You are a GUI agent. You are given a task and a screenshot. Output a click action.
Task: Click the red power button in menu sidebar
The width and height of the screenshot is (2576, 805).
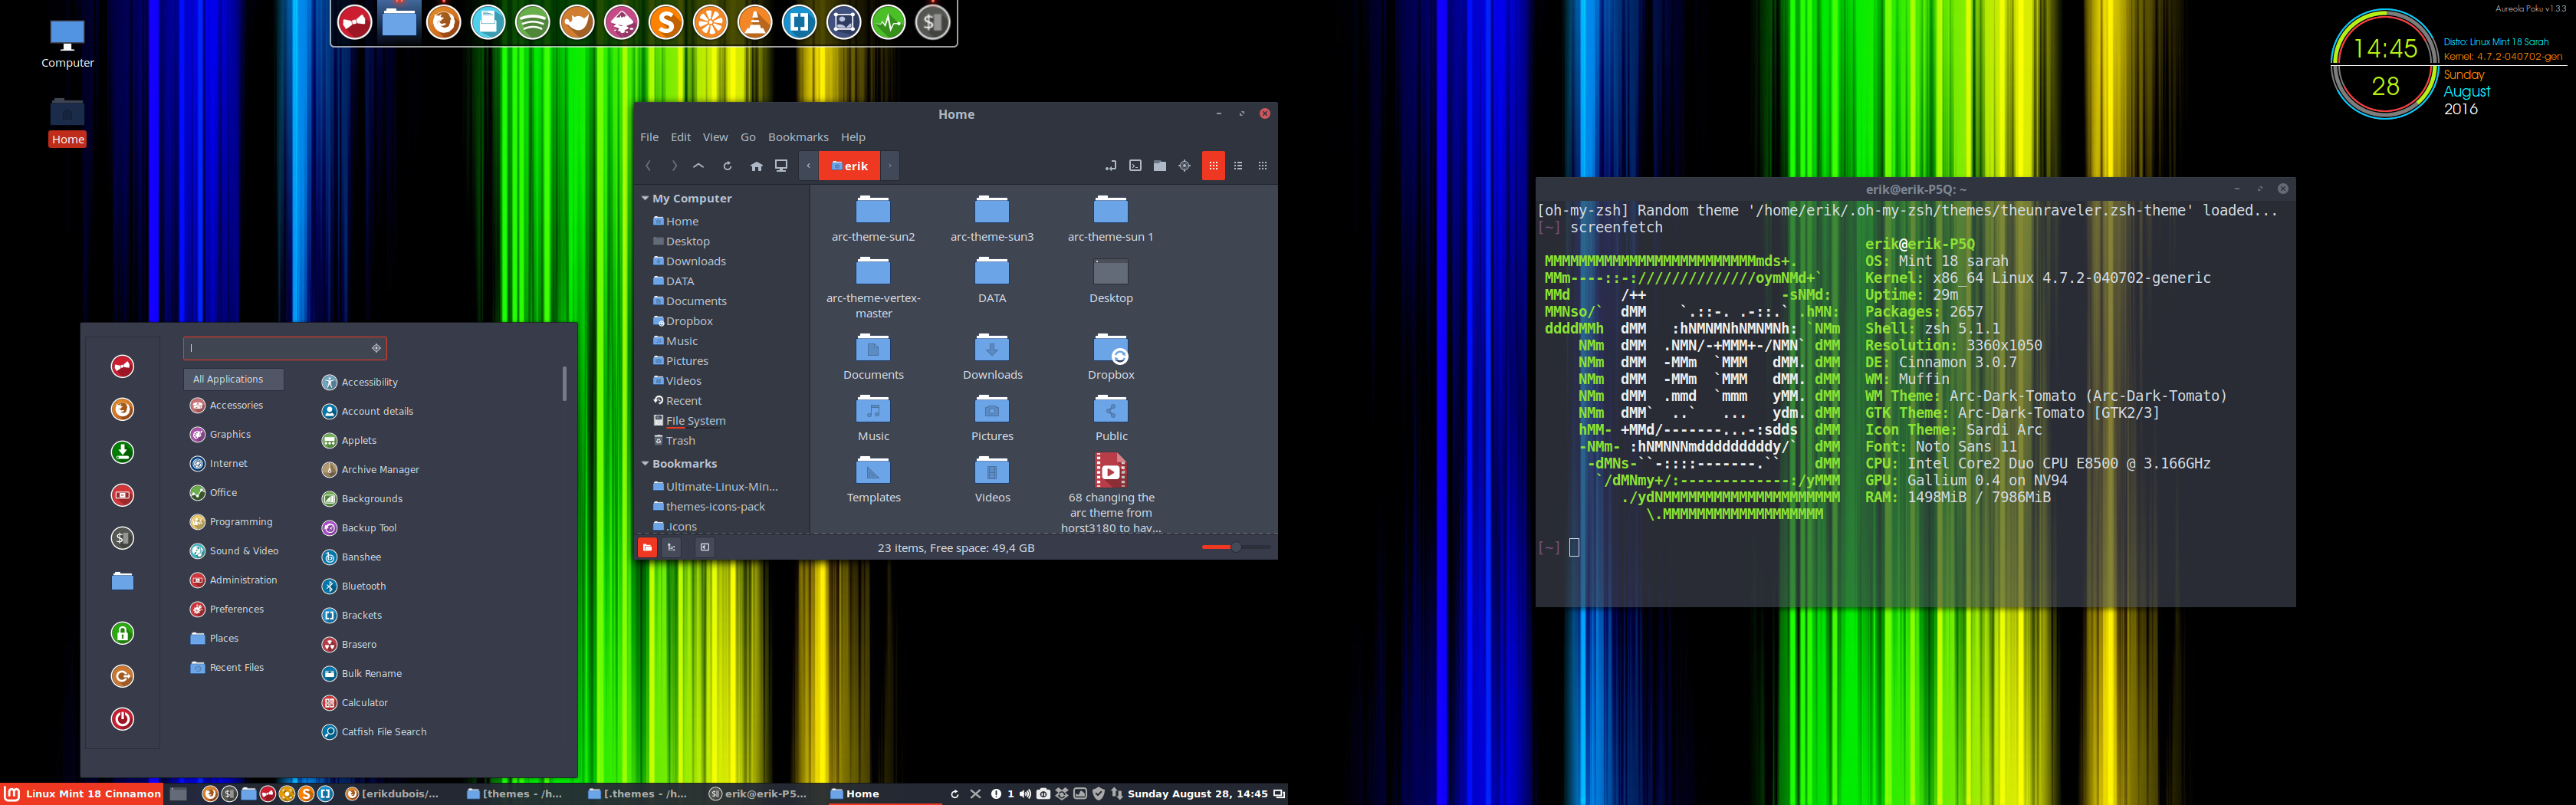click(x=122, y=718)
